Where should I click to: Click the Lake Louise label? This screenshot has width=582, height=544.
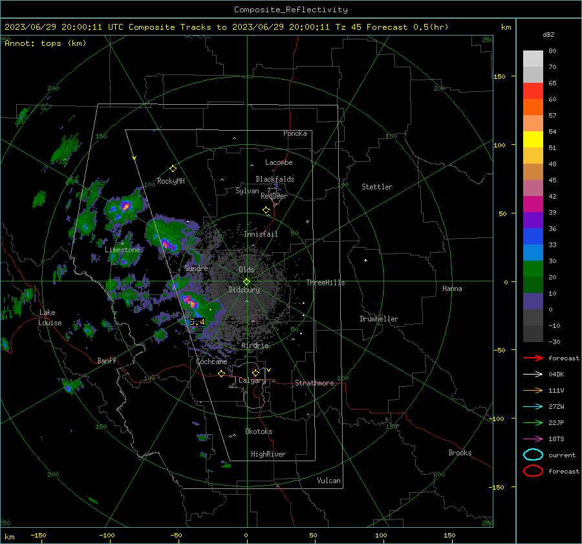50,318
